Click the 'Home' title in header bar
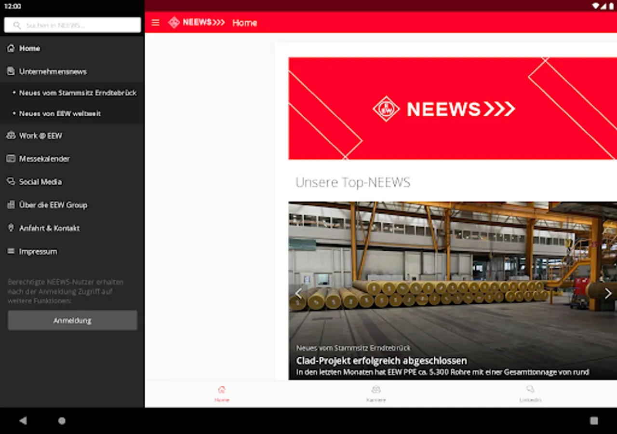 [244, 23]
